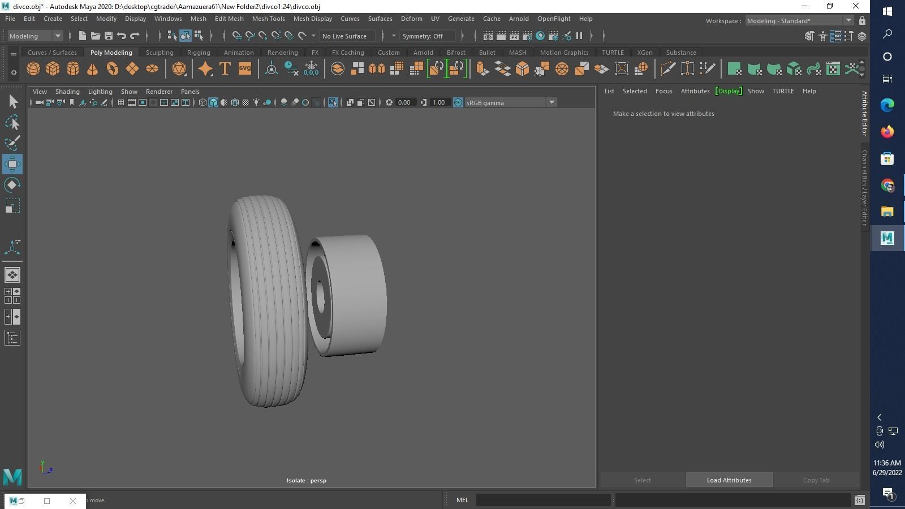Viewport: 905px width, 509px height.
Task: Open the Symmetry: Off dropdown
Action: click(428, 36)
